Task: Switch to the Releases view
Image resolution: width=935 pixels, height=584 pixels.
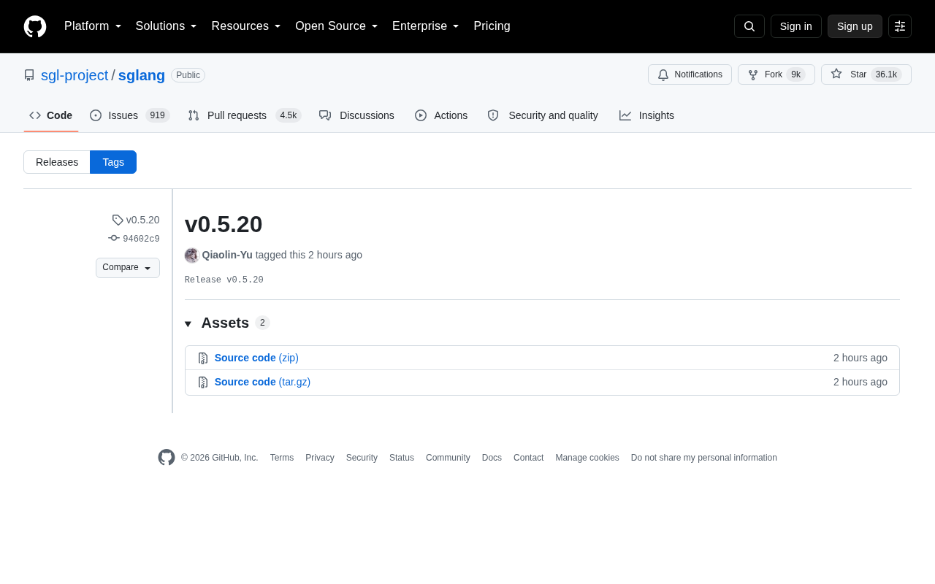Action: point(57,162)
